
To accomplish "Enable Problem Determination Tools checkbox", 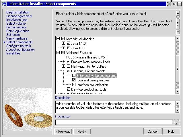I will [68, 62].
